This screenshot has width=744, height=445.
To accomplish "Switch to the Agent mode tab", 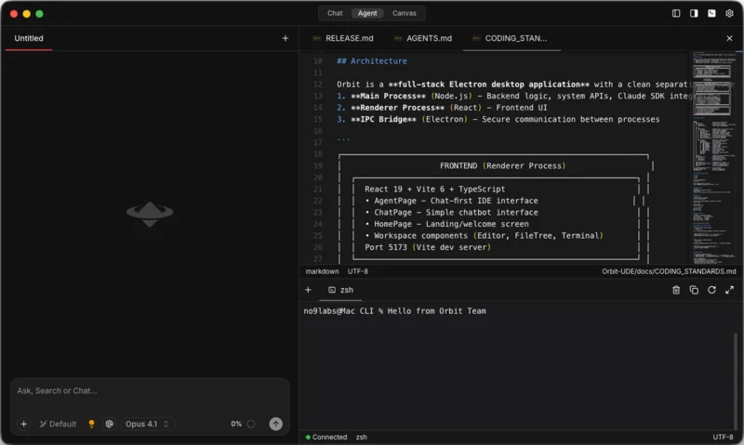I will [367, 13].
